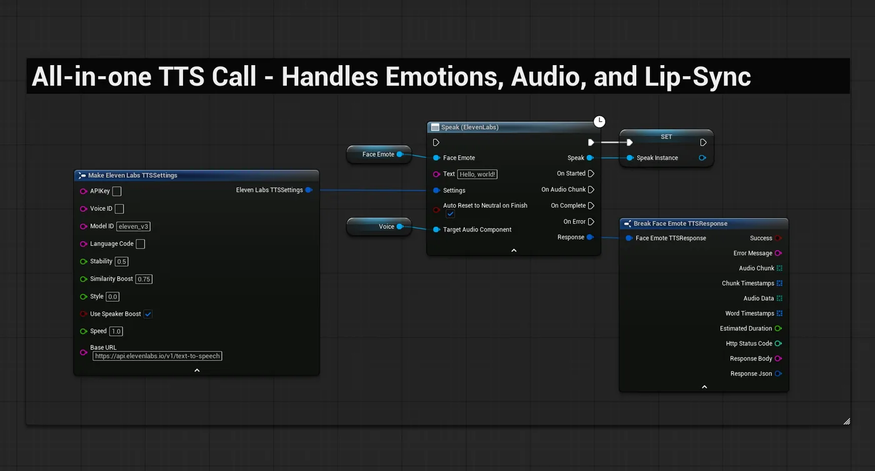Click the Base URL string pin

pyautogui.click(x=84, y=353)
